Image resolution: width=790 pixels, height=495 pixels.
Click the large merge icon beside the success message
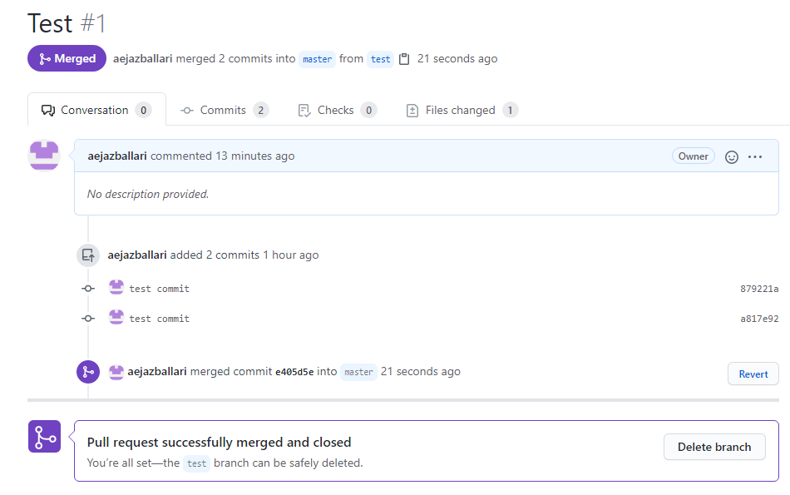[44, 437]
